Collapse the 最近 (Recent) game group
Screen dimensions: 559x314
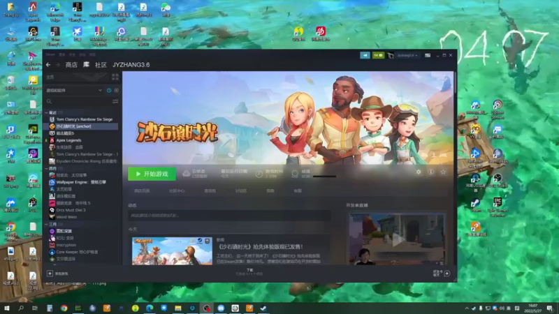[x=46, y=112]
